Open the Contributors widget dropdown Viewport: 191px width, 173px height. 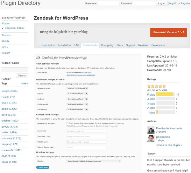(x=77, y=104)
